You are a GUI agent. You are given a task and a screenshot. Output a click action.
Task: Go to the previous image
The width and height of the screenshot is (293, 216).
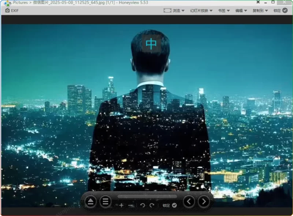tap(189, 201)
